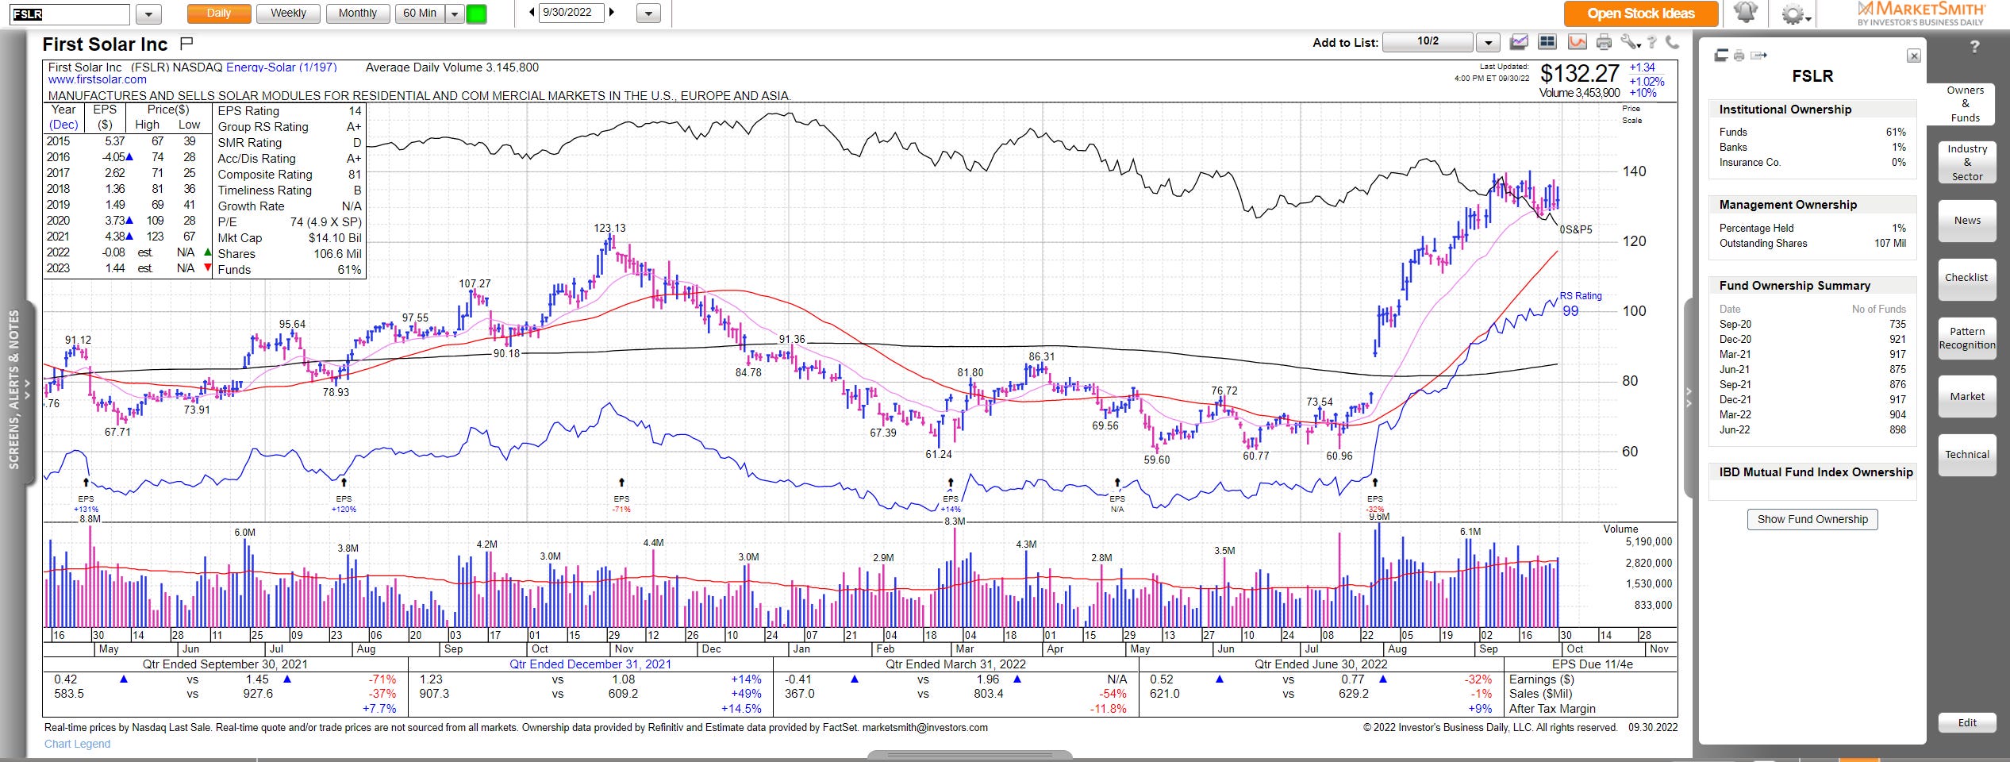2010x762 pixels.
Task: Go to next date arrow
Action: pyautogui.click(x=611, y=12)
